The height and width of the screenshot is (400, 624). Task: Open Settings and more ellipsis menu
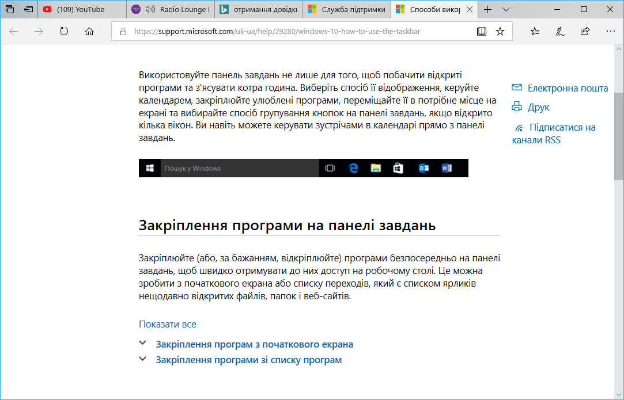click(611, 32)
